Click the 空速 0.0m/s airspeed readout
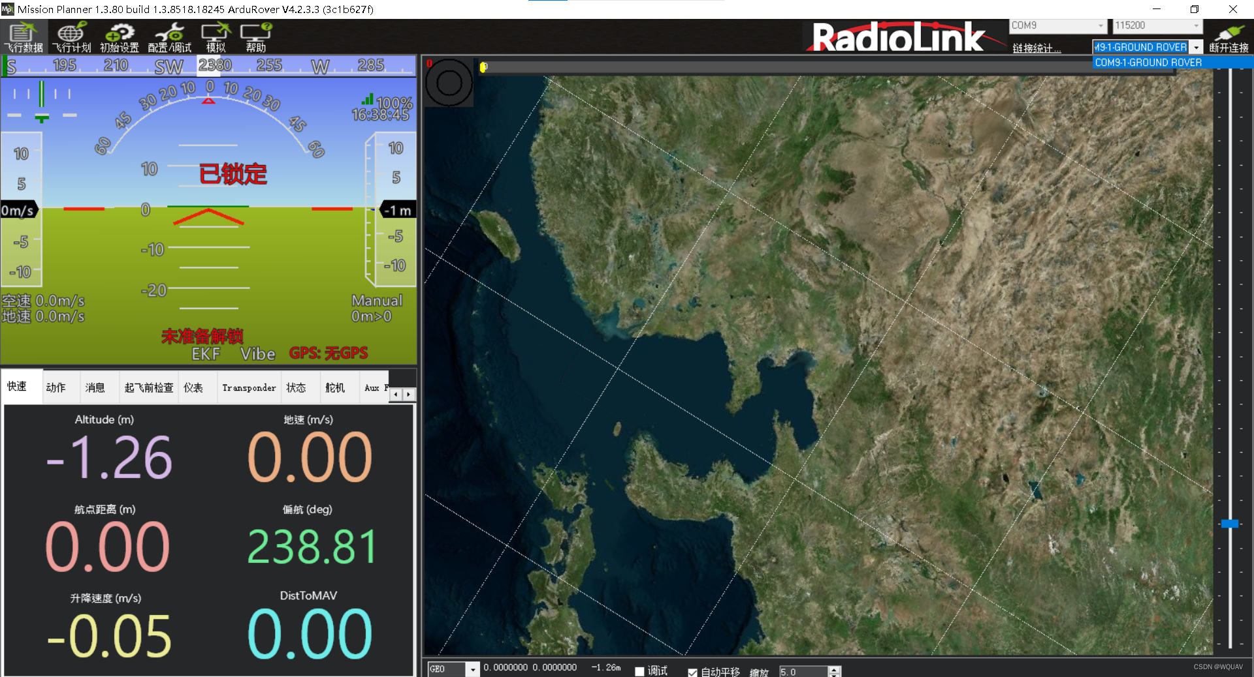The image size is (1254, 677). tap(43, 301)
